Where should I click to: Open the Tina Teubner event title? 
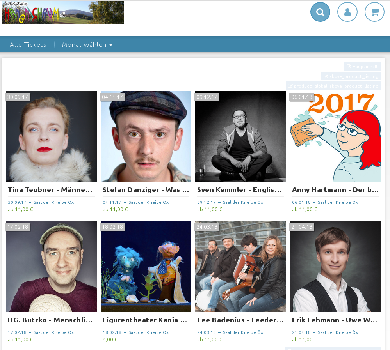coord(50,190)
